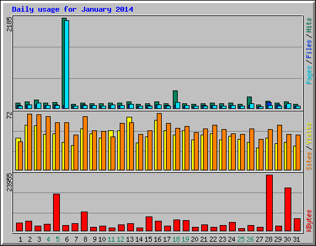
Task: Click the 72 axis value label
Action: click(x=9, y=115)
